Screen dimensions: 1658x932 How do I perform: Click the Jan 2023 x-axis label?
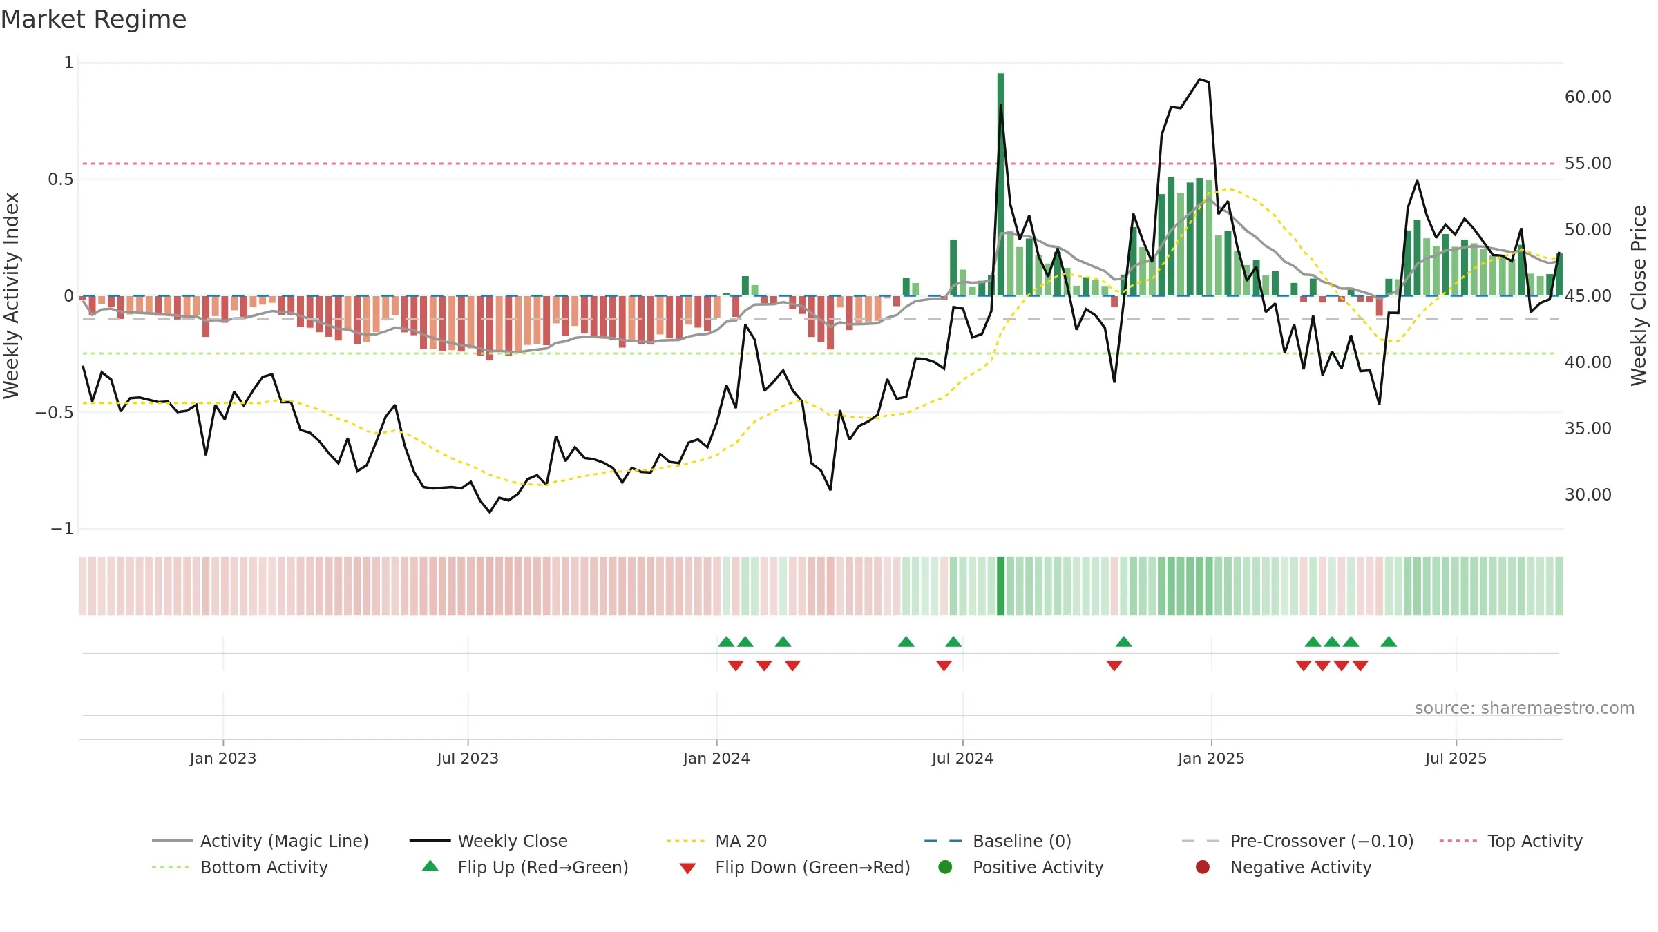[223, 758]
